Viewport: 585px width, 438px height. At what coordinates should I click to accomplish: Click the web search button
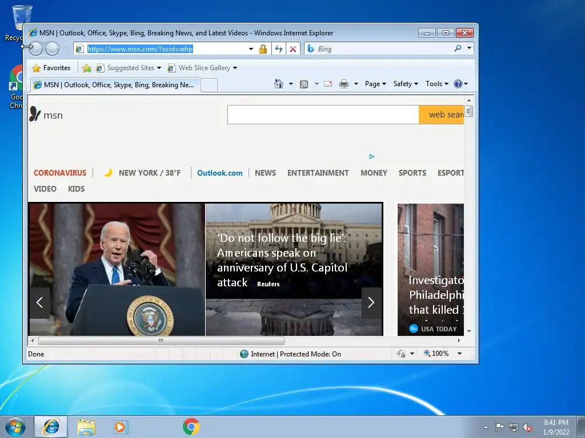point(442,115)
